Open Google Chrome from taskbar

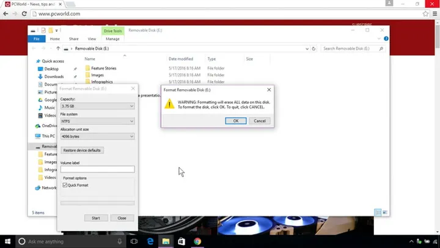point(197,241)
